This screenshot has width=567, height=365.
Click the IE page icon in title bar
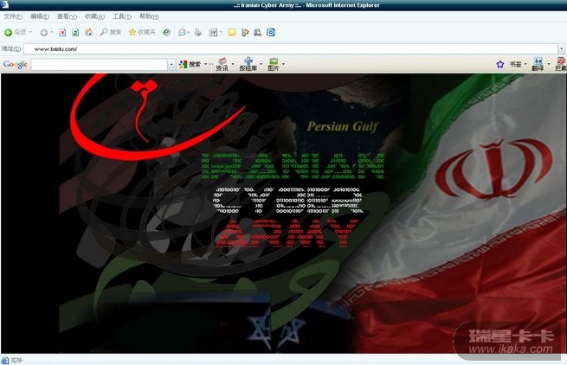point(5,4)
